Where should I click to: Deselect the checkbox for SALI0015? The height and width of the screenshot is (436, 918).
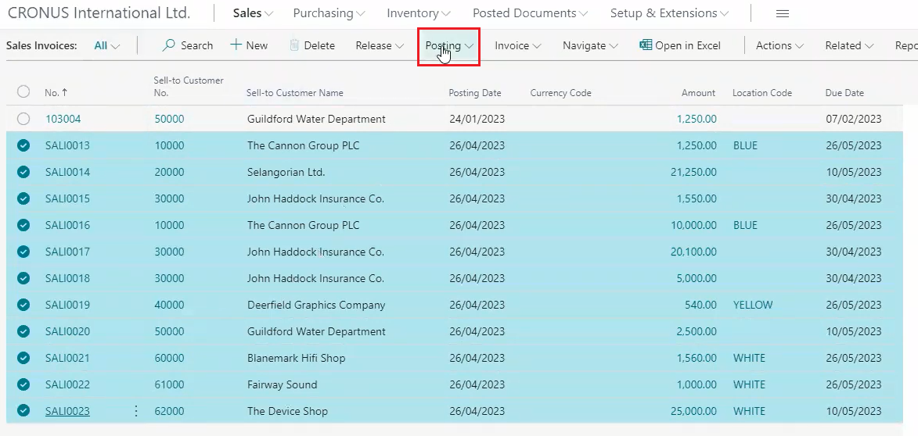(23, 198)
